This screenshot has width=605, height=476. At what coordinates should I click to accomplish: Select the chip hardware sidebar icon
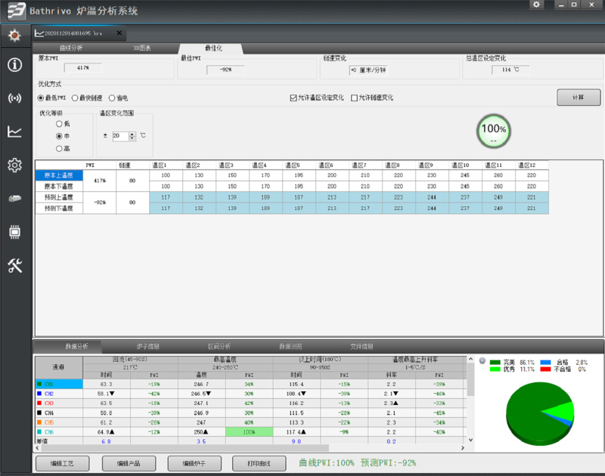tap(14, 231)
